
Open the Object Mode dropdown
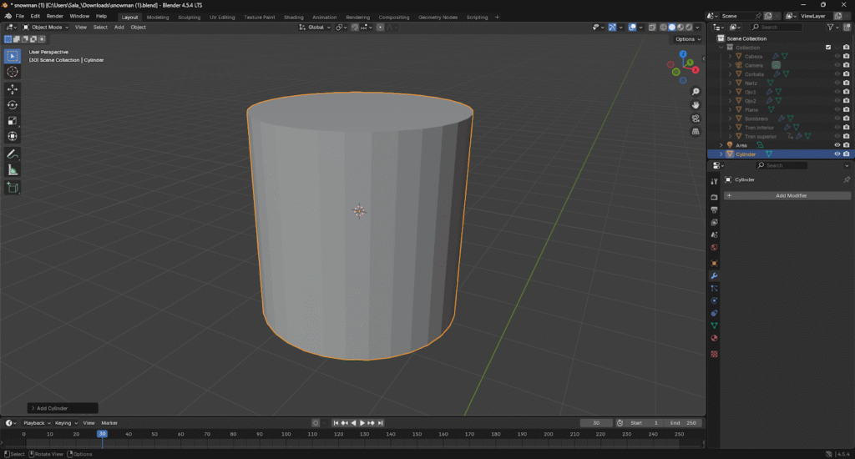tap(47, 28)
